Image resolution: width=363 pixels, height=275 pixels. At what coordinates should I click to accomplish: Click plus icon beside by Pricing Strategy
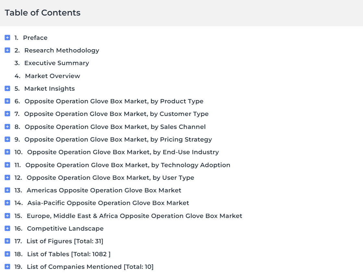(7, 139)
